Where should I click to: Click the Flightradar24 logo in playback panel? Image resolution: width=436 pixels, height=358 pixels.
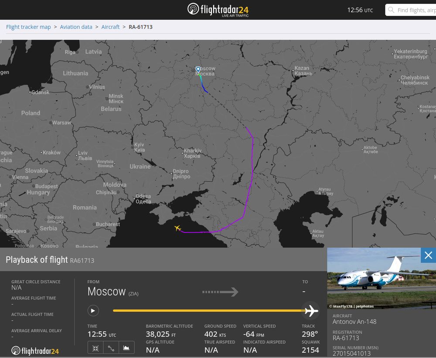[35, 351]
